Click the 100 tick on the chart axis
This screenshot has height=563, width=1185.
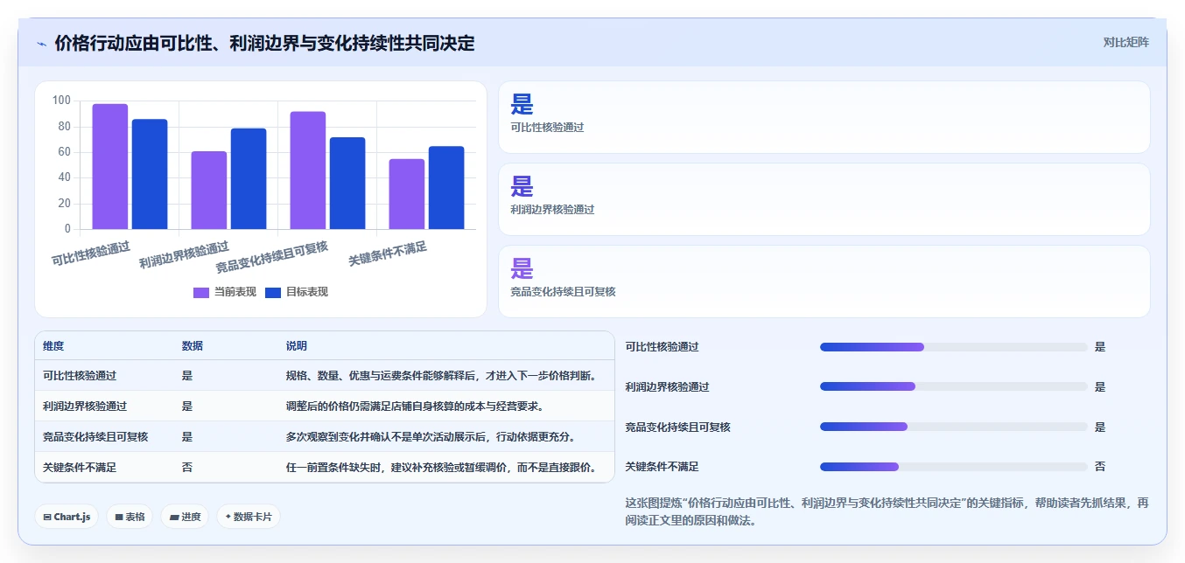point(61,101)
